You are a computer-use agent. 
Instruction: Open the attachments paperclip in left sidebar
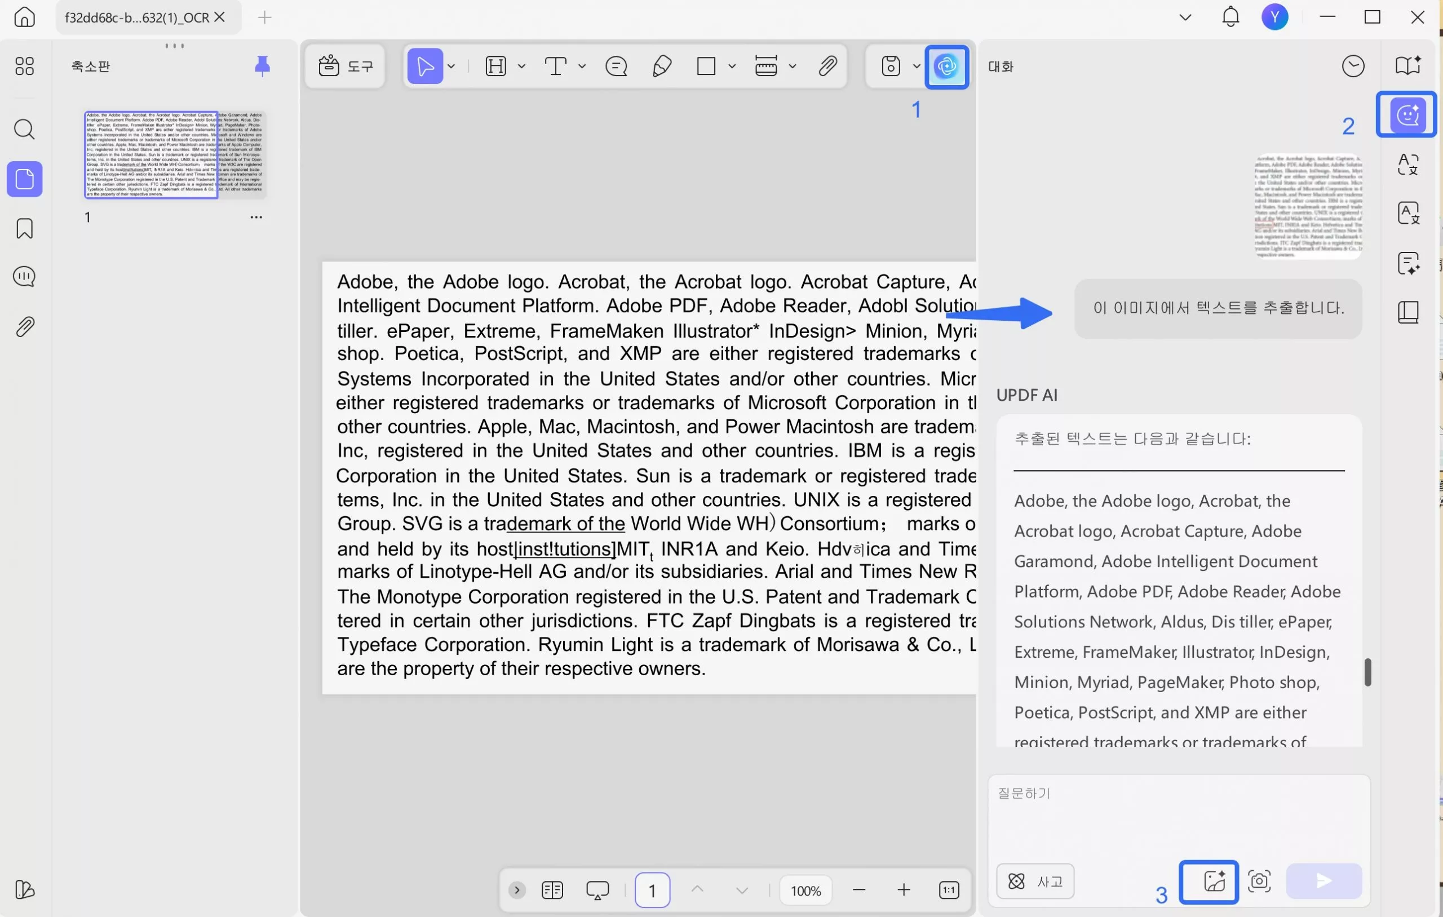click(25, 327)
